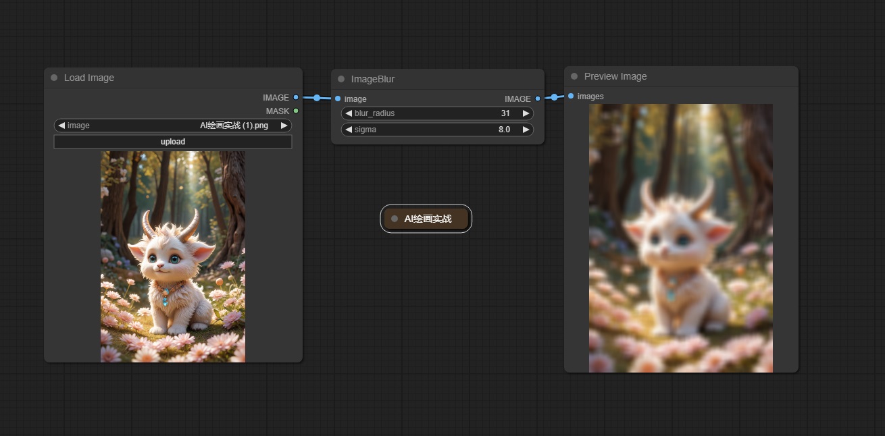The width and height of the screenshot is (885, 436).
Task: Increase blur_radius with right arrow
Action: 526,113
